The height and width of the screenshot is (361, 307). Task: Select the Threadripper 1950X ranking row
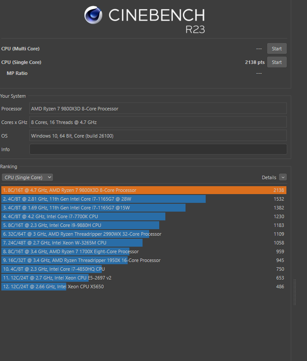(81, 260)
